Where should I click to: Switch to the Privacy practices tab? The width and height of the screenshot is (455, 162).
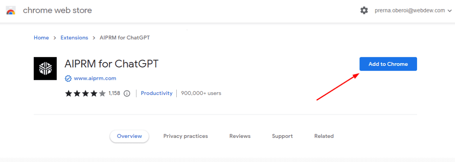185,136
